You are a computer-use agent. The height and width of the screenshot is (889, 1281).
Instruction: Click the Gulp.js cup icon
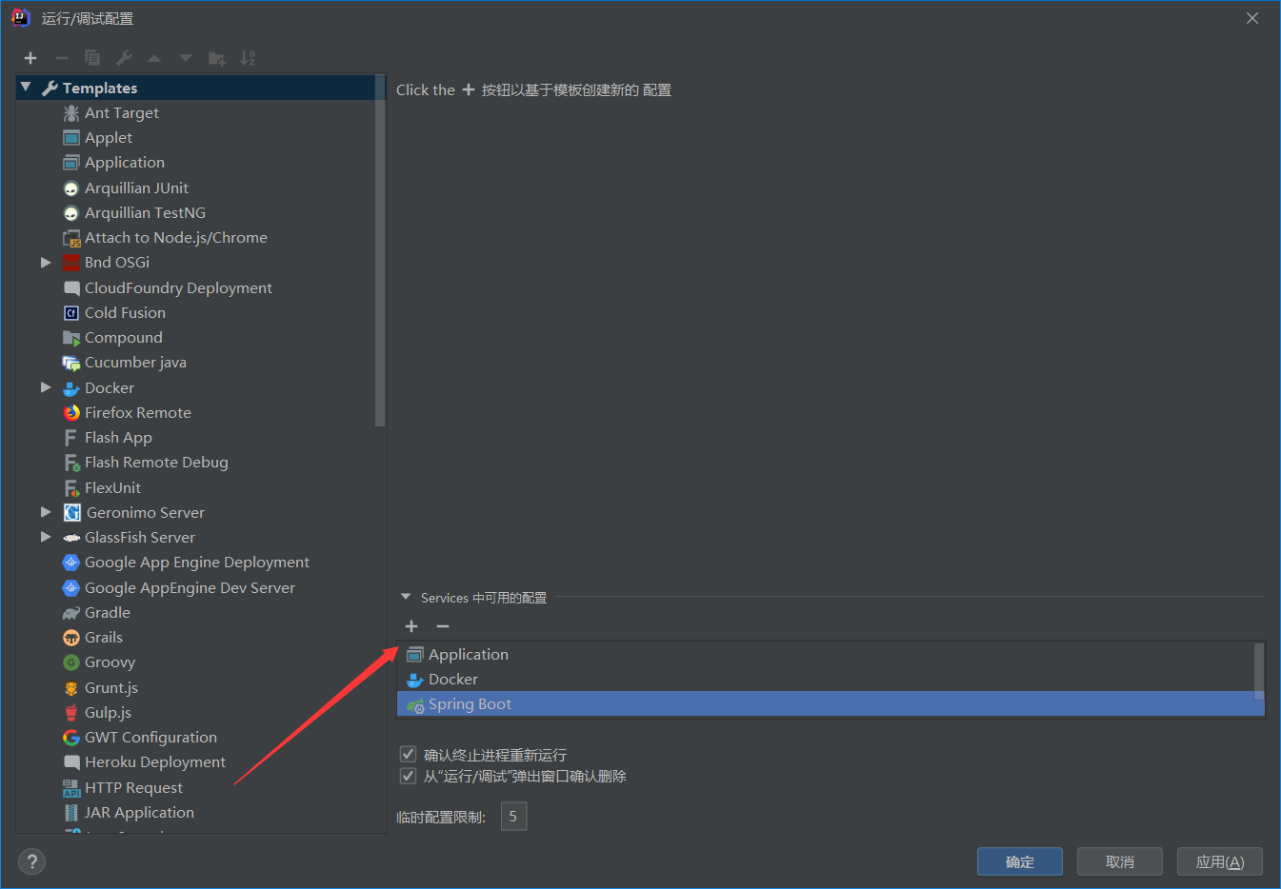[71, 713]
